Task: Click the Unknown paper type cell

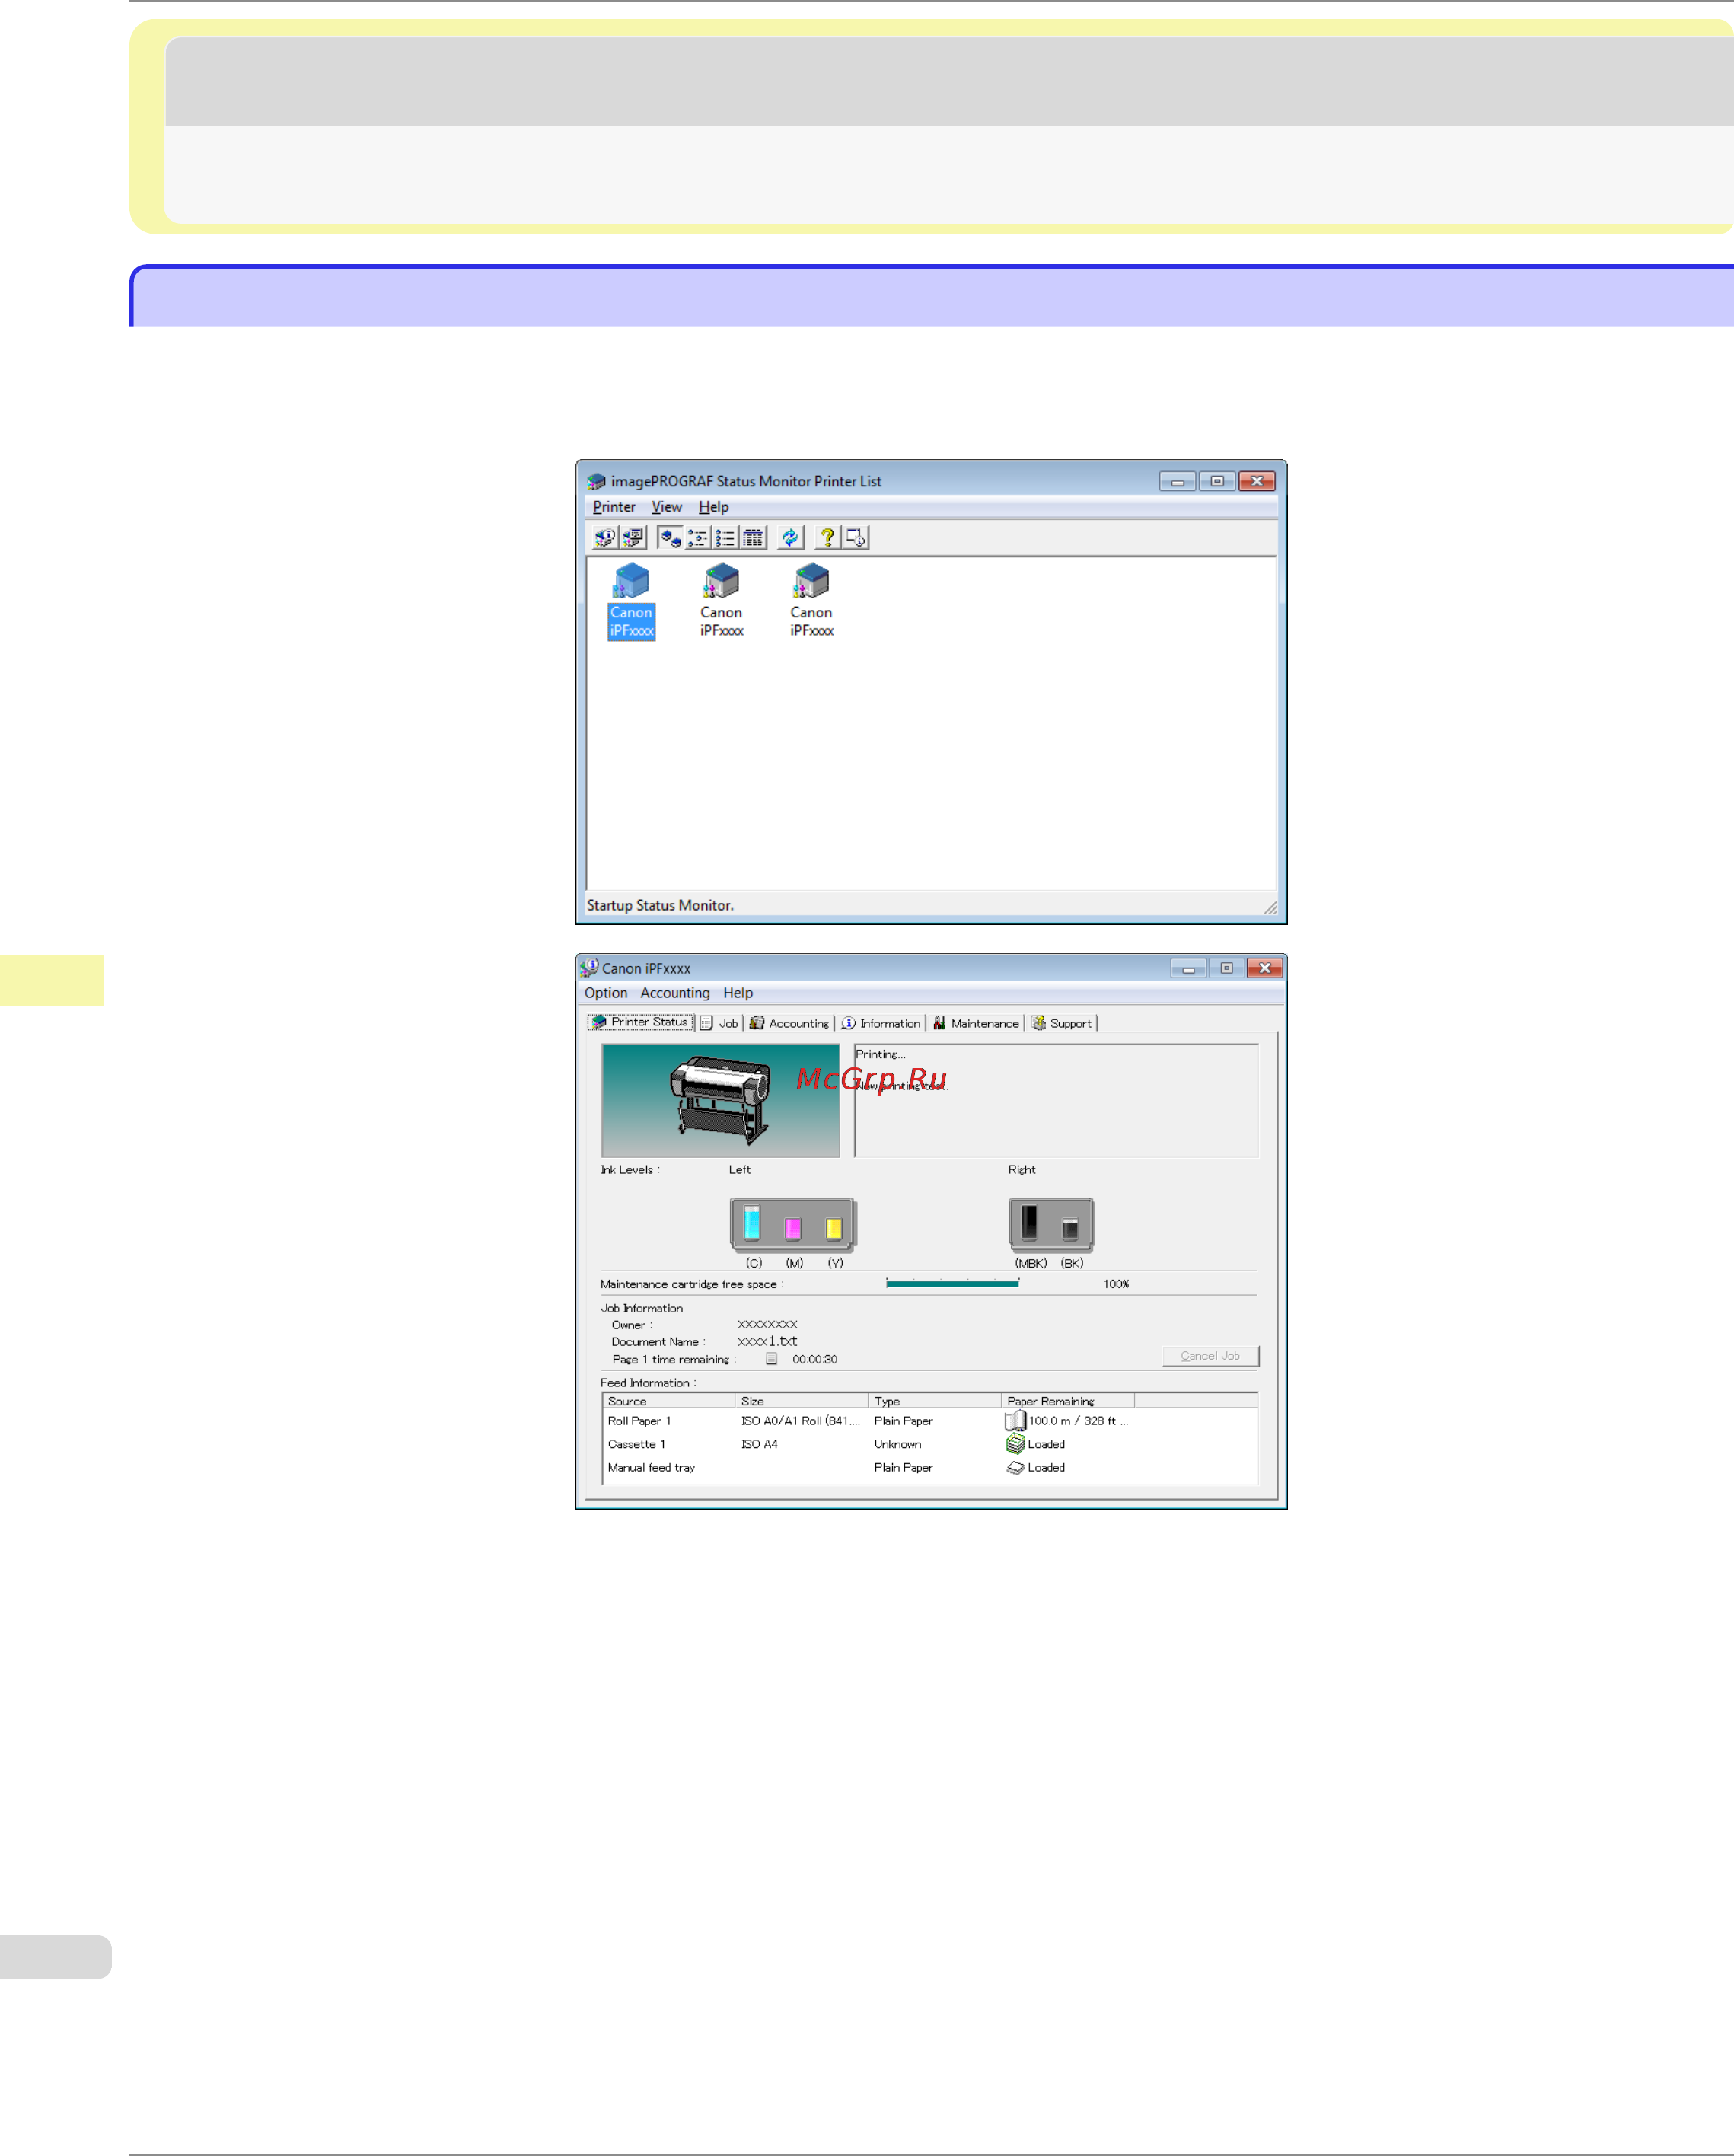Action: [898, 1444]
